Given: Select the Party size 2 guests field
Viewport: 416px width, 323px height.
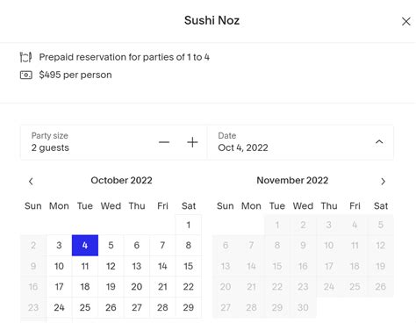Looking at the screenshot, I should click(114, 142).
